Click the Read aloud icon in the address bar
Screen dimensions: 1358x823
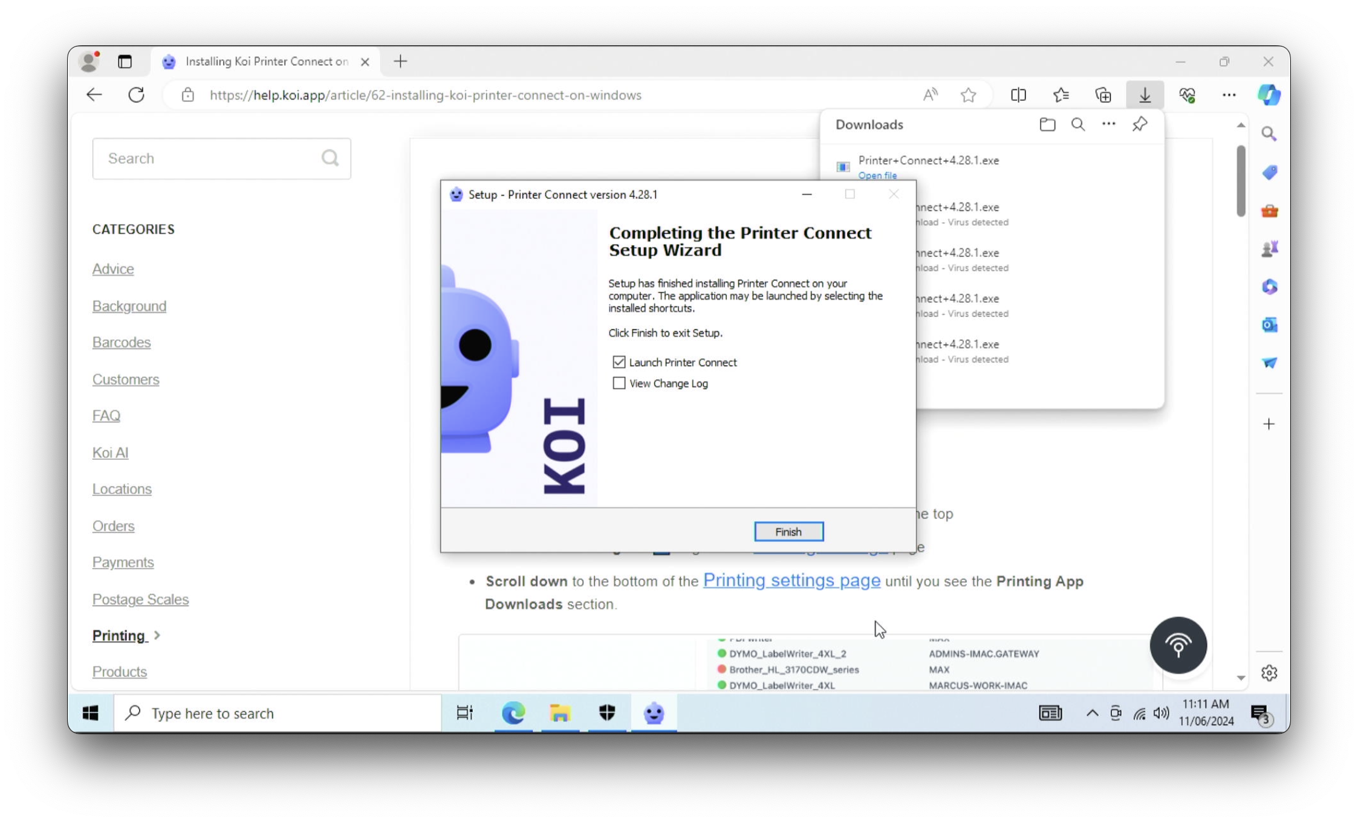(930, 95)
